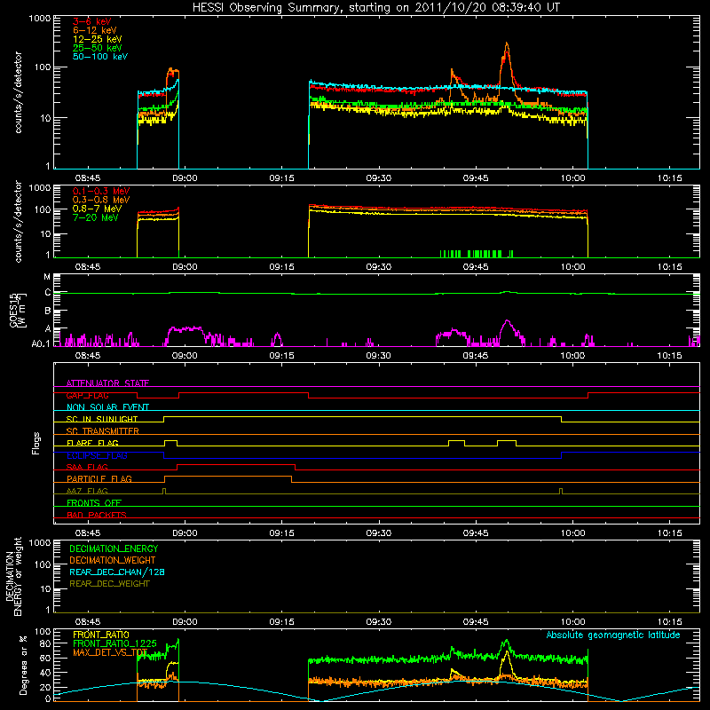Image resolution: width=710 pixels, height=710 pixels.
Task: Click the A0.1 label on GOES axis
Action: (41, 344)
